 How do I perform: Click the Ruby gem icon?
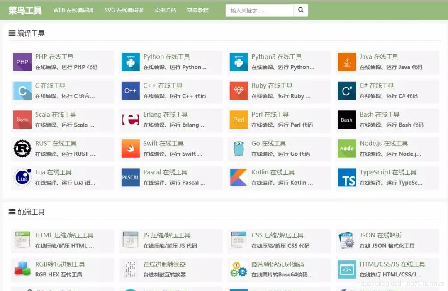(x=239, y=90)
